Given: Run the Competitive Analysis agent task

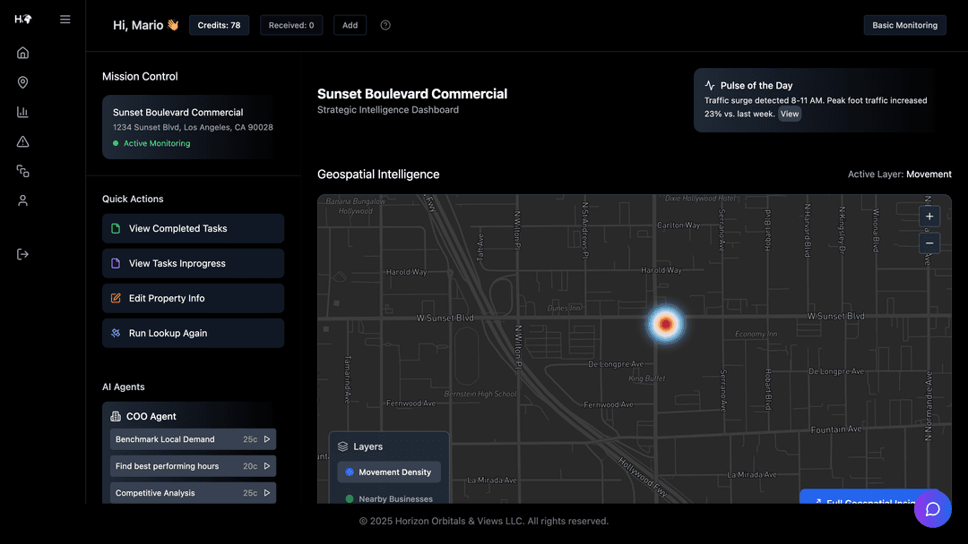Looking at the screenshot, I should tap(266, 493).
